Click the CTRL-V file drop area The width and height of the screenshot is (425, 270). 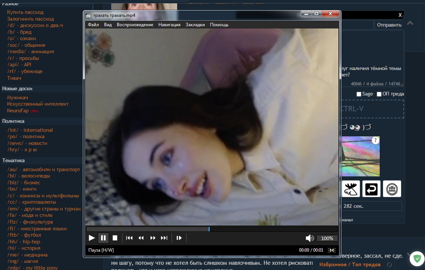[373, 109]
